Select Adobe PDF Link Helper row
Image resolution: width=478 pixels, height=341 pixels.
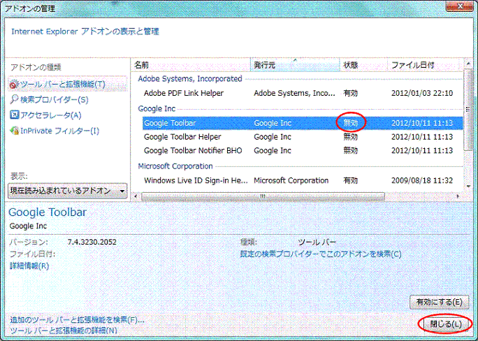(303, 93)
